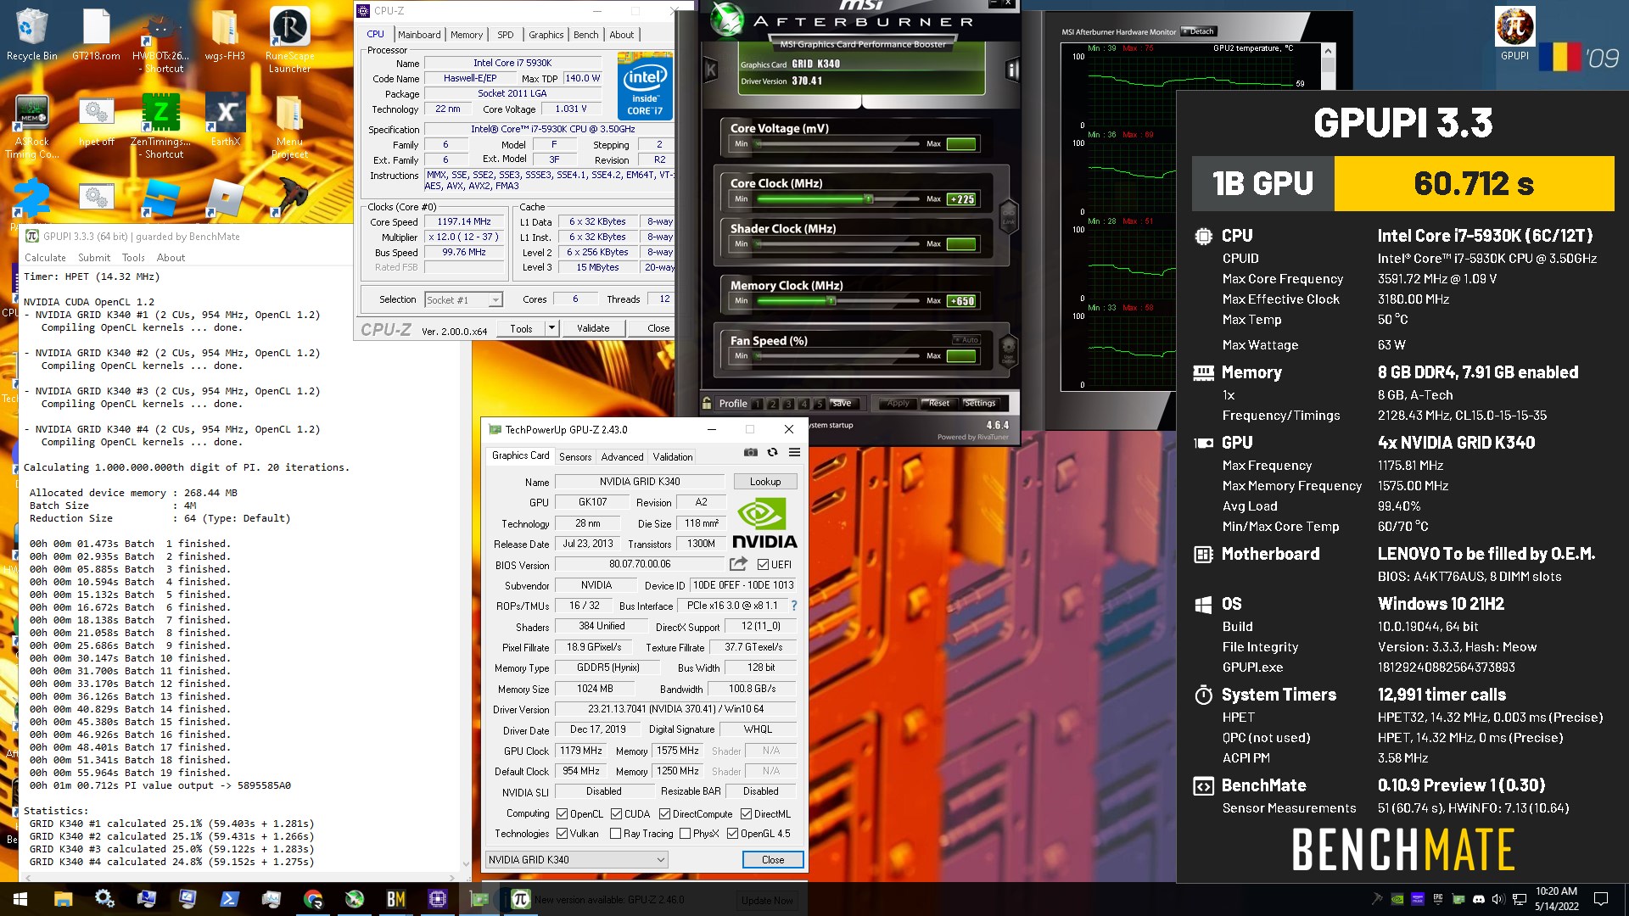Switch to the Bench tab in CPU-Z
Image resolution: width=1629 pixels, height=916 pixels.
[585, 35]
